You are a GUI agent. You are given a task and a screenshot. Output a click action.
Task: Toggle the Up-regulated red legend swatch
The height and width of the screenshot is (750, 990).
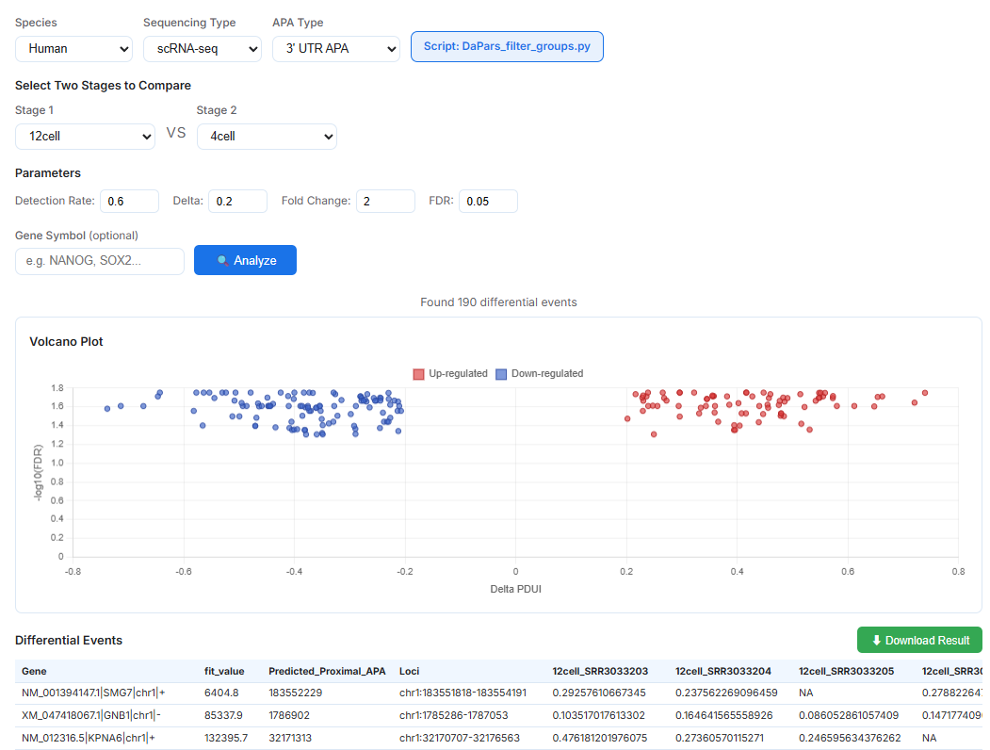pos(418,374)
